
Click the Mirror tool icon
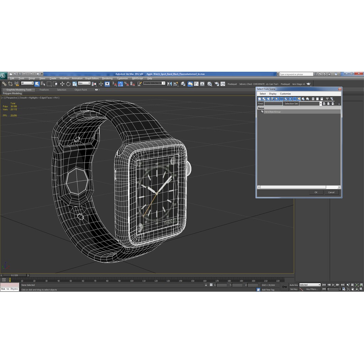[170, 84]
